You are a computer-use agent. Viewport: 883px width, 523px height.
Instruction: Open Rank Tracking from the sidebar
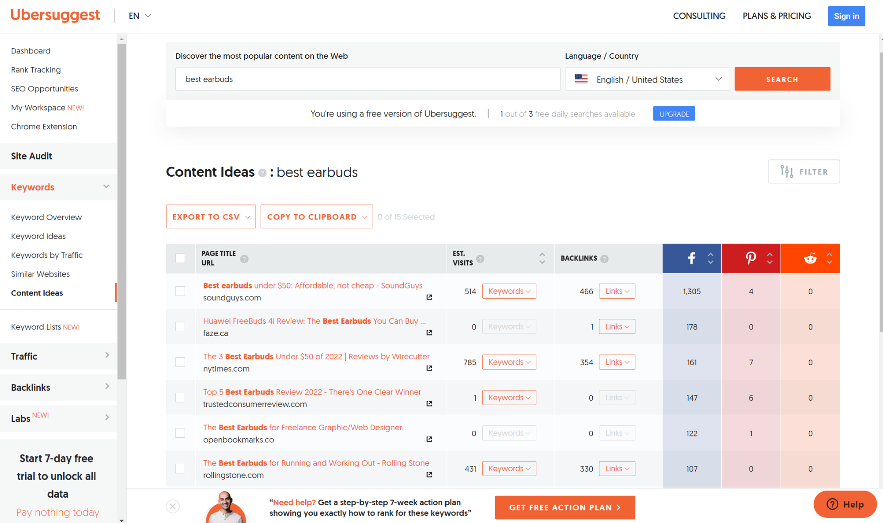click(35, 69)
